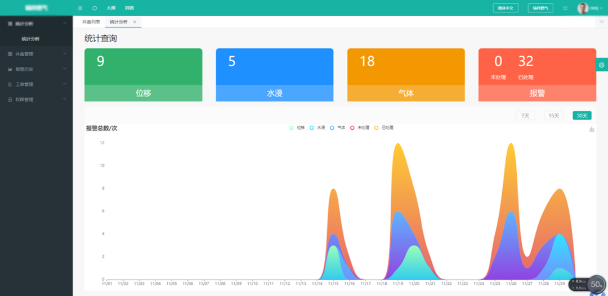Click the 简体中文 language button
The width and height of the screenshot is (608, 296).
(x=505, y=8)
